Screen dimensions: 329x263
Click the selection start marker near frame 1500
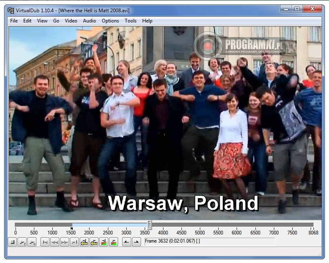(72, 229)
